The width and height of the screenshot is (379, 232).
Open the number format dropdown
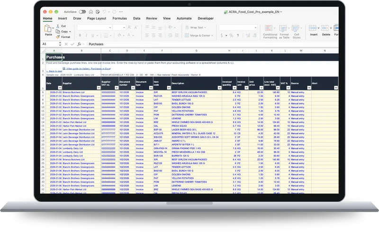point(255,28)
